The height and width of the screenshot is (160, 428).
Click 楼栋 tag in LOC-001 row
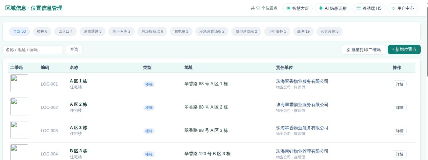tap(149, 84)
